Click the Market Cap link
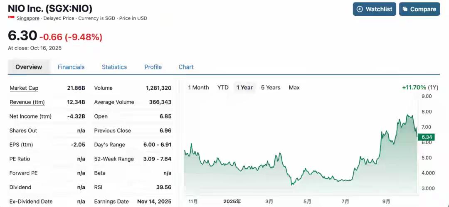This screenshot has width=449, height=207. pos(24,88)
